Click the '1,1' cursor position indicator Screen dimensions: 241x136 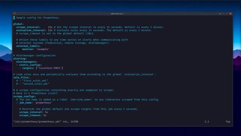[x=207, y=122]
